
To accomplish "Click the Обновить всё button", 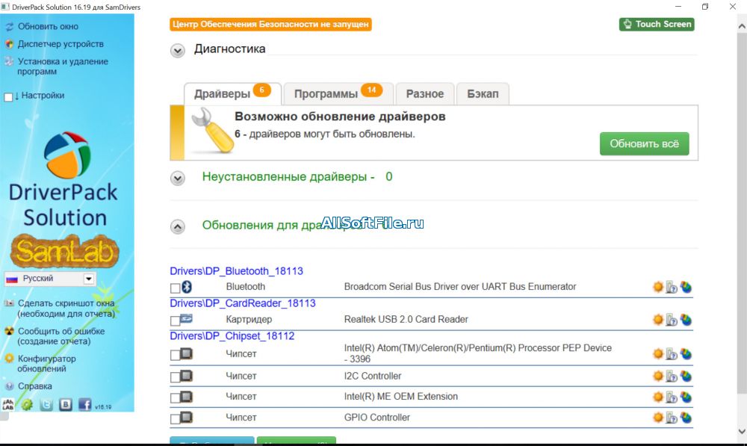I will (644, 143).
